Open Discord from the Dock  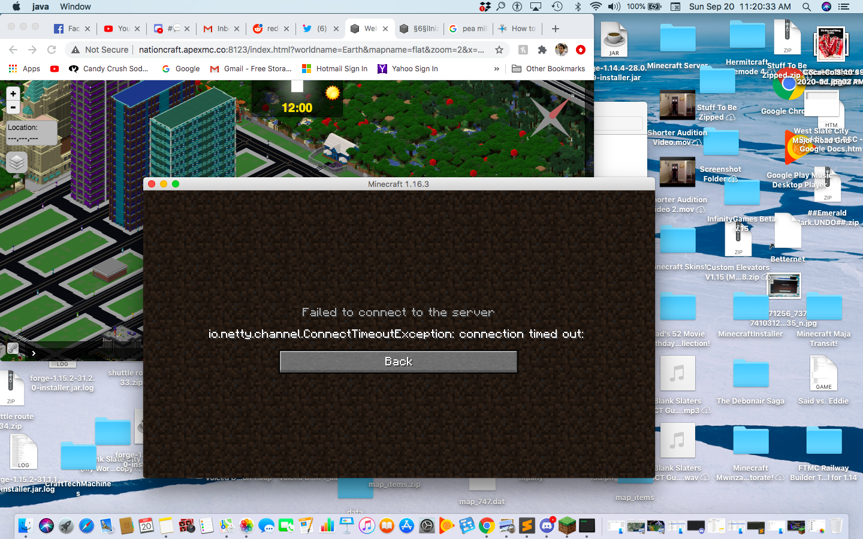coord(547,526)
